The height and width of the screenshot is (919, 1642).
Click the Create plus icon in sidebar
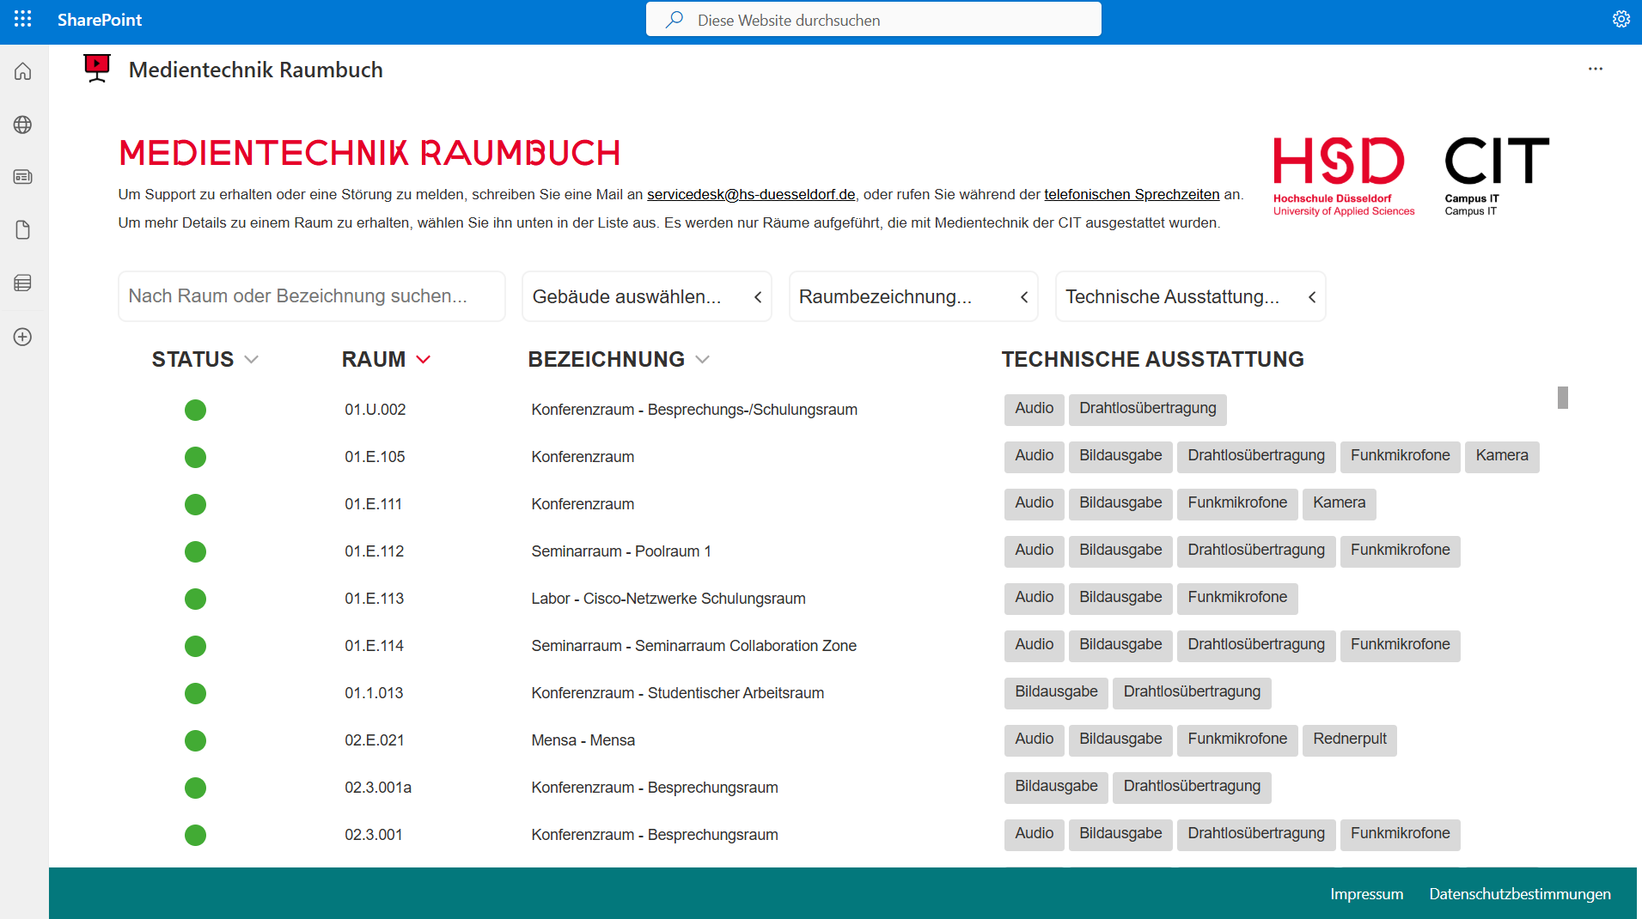[23, 337]
